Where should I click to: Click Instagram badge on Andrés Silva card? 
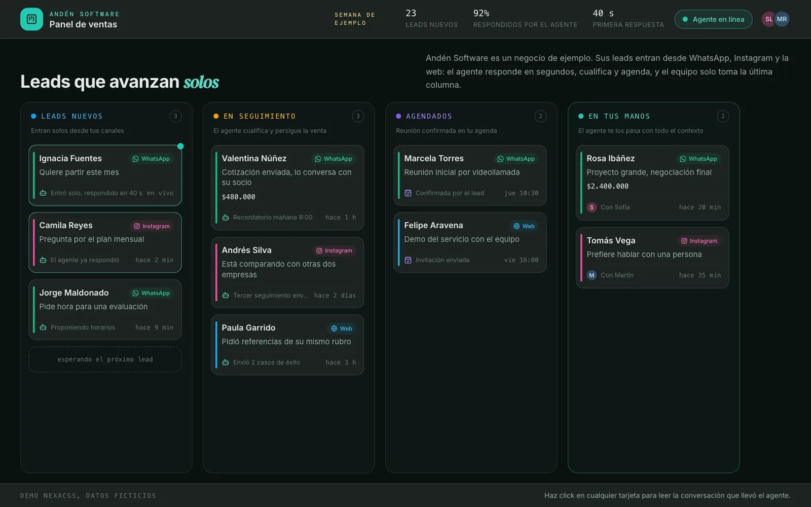[x=334, y=250]
